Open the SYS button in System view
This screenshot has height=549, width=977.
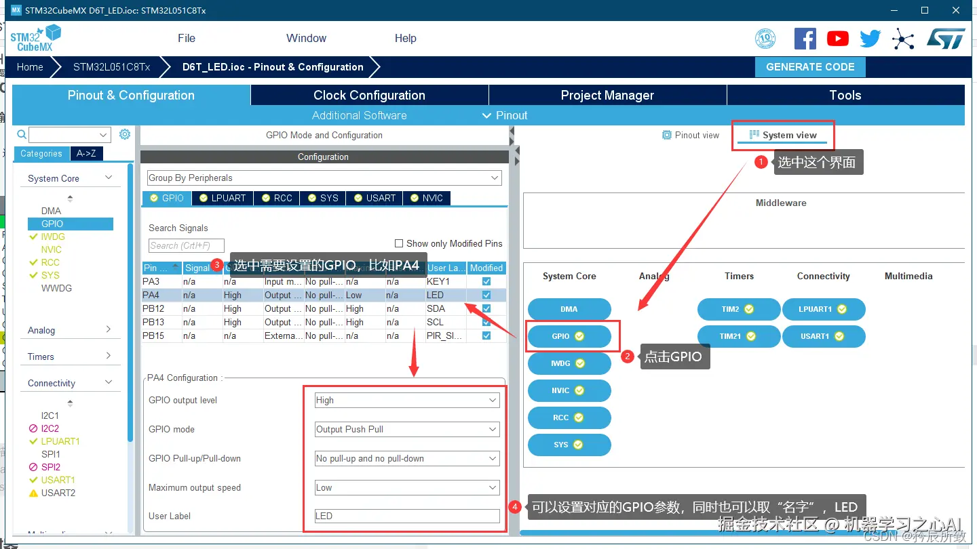point(569,445)
